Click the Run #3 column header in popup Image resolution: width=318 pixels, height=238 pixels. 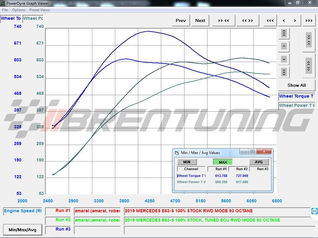(259, 169)
